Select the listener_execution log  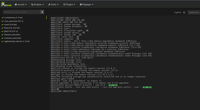[12, 35]
